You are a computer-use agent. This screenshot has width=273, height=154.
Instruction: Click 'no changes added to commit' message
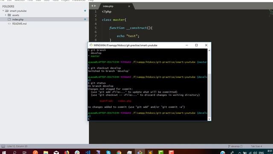coord(136,107)
